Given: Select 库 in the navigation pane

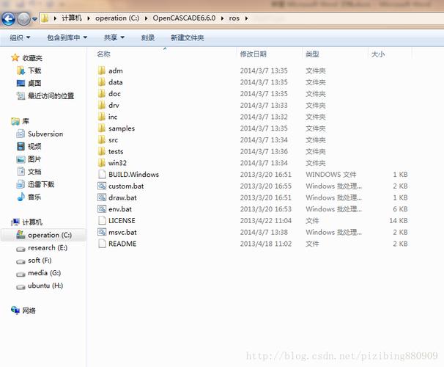Looking at the screenshot, I should pos(26,121).
